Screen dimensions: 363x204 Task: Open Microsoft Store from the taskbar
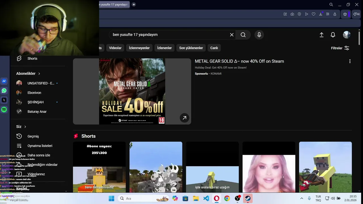pyautogui.click(x=185, y=198)
